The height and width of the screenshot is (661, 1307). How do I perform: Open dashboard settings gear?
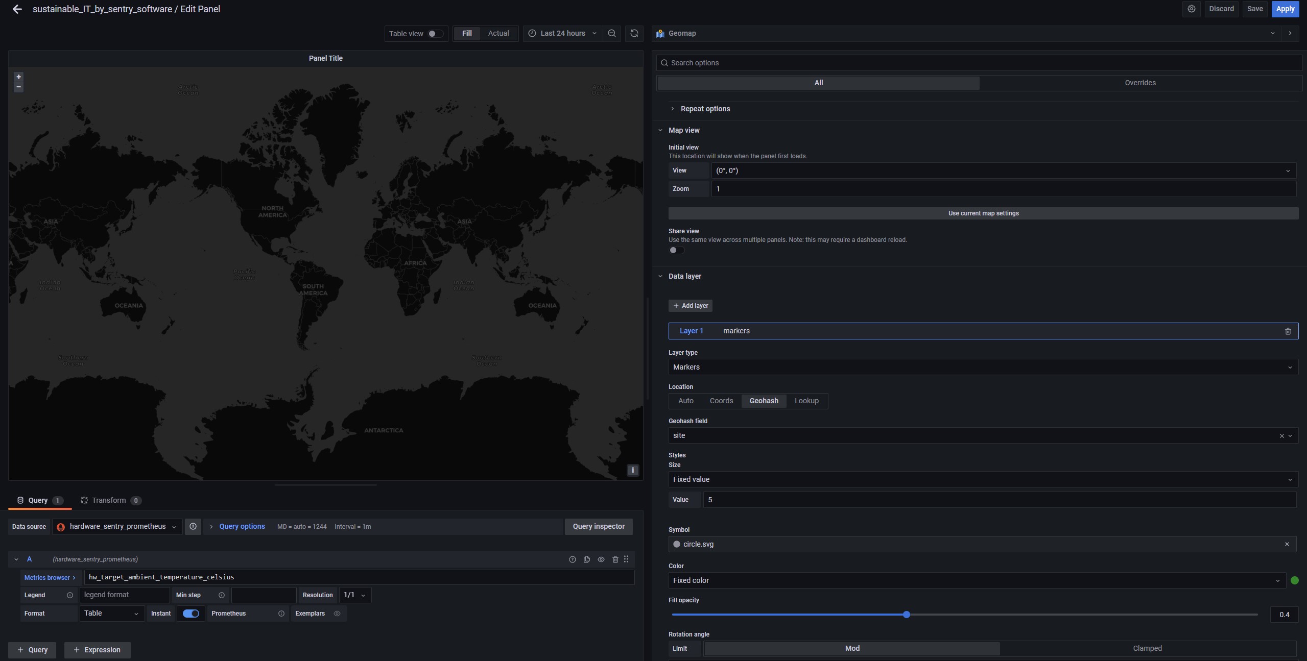(1191, 9)
